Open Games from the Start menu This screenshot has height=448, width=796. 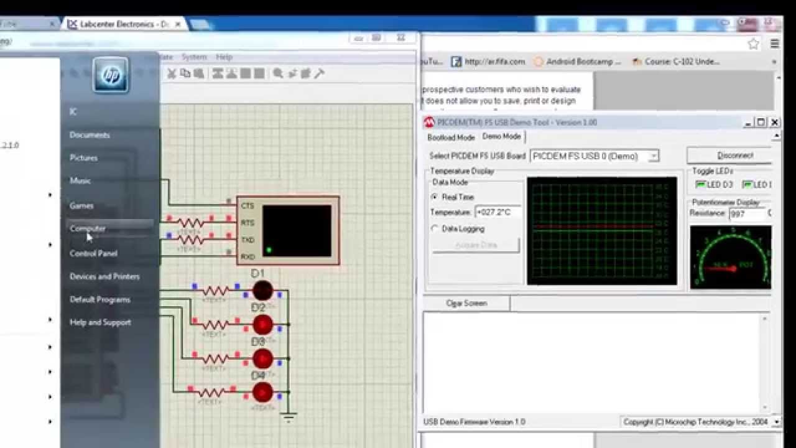81,205
